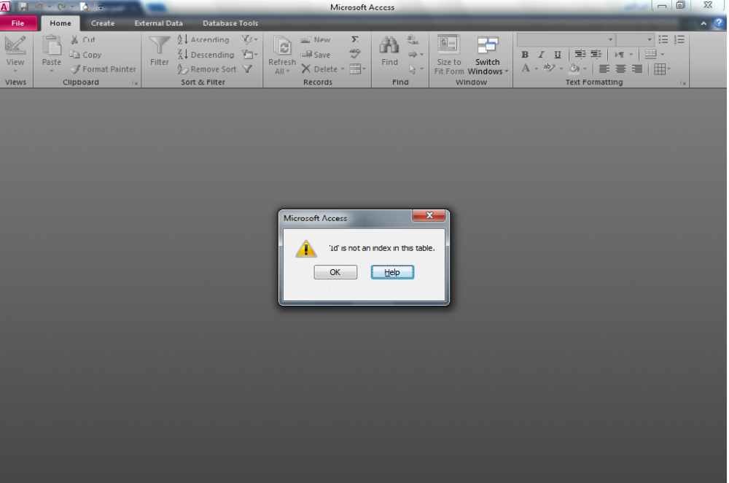Viewport: 729px width, 483px height.
Task: Switch to the Database Tools tab
Action: pyautogui.click(x=230, y=23)
